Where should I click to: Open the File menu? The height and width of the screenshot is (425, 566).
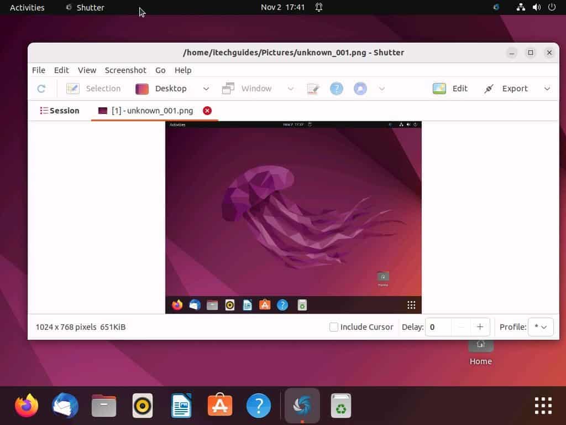39,70
